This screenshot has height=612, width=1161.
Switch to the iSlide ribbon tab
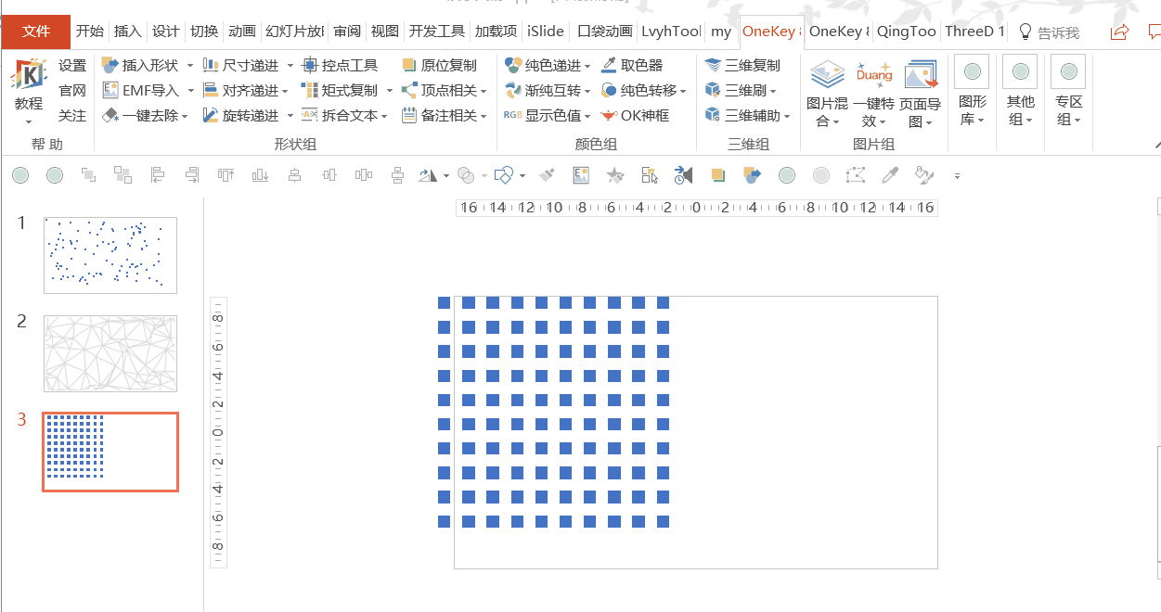point(545,32)
